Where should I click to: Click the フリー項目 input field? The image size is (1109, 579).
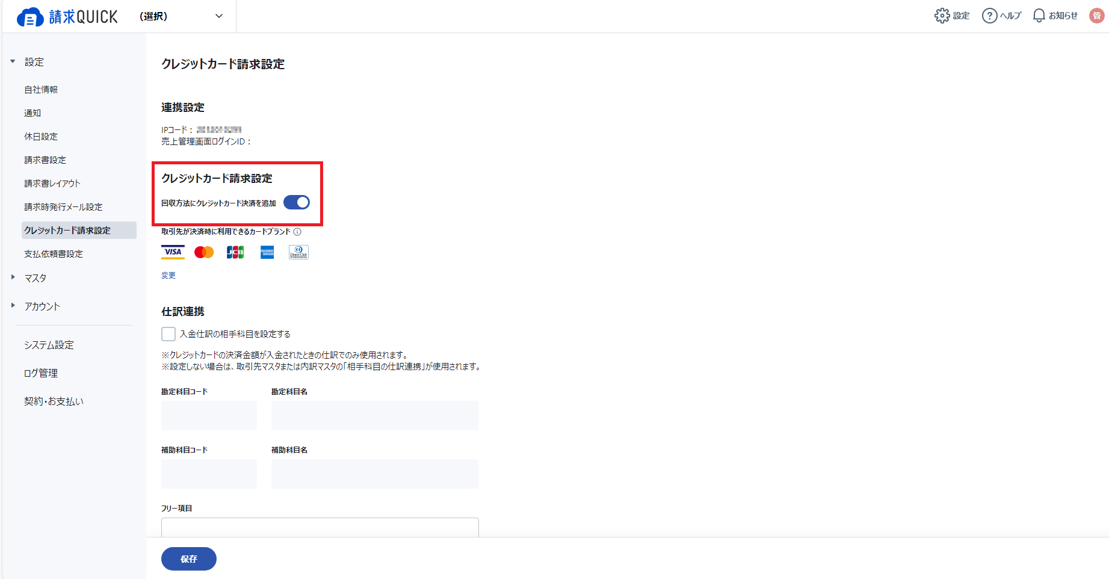[x=320, y=527]
